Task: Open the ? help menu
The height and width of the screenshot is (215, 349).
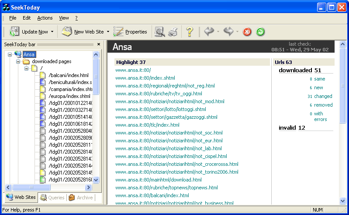Action: point(76,18)
